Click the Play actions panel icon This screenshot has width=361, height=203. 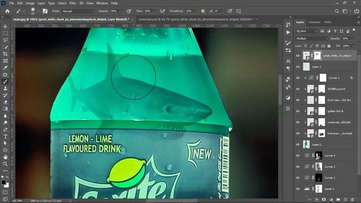point(288,33)
